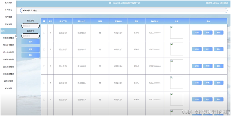
Task: Expand 诊断信息管理 sidebar section
Action: point(8,60)
